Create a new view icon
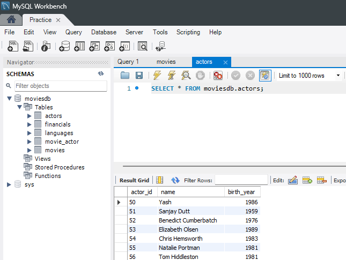This screenshot has height=260, width=346. 94,46
